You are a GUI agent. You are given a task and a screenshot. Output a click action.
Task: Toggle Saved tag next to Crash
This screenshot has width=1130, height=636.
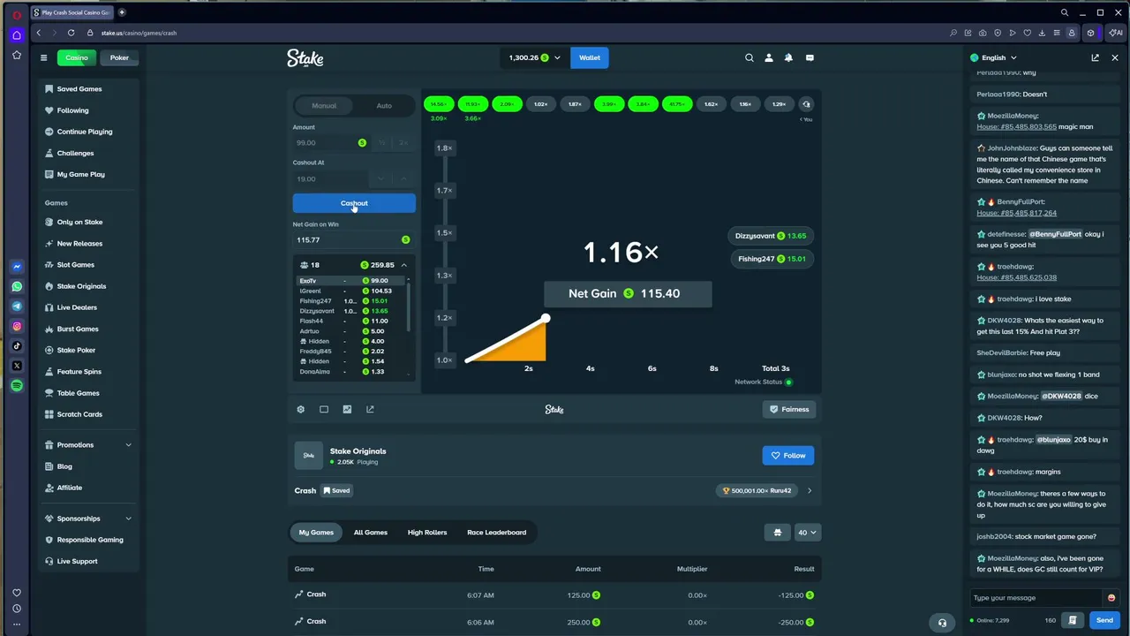coord(336,490)
